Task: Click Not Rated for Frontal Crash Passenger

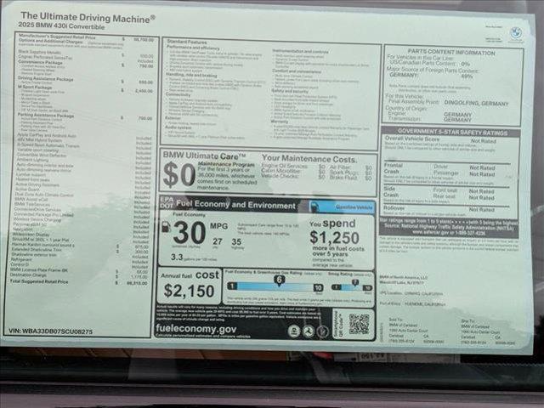Action: click(482, 174)
